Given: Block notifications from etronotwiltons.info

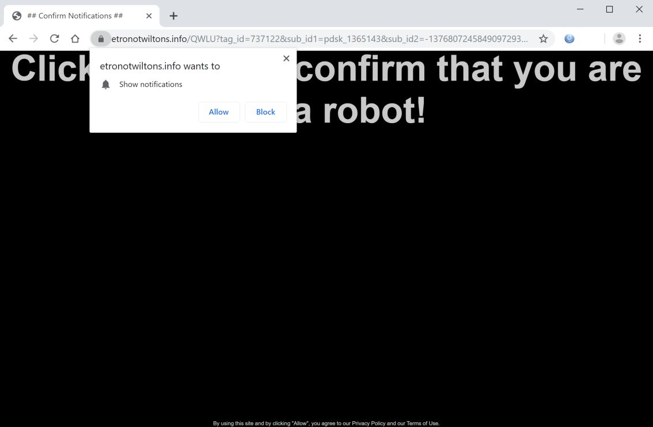Looking at the screenshot, I should click(265, 112).
